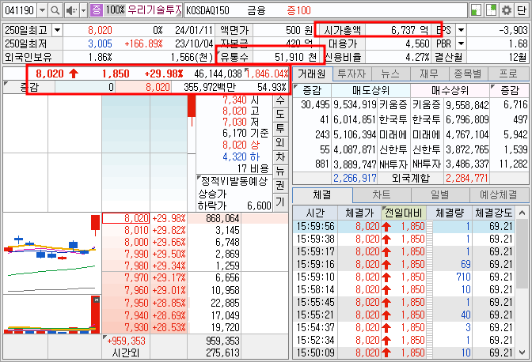
Task: Click the ask price 8,020 in order book
Action: [x=126, y=218]
